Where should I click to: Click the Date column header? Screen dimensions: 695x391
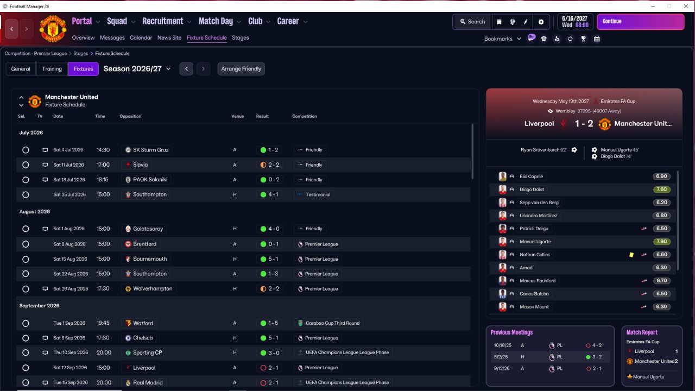click(x=58, y=116)
